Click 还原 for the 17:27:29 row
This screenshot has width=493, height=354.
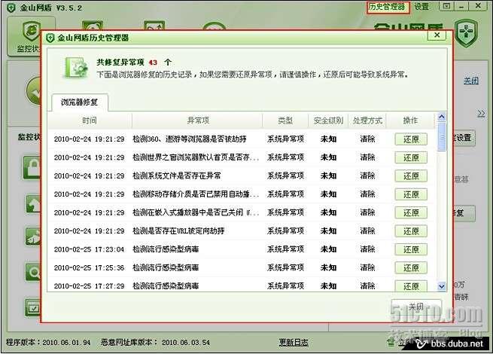411,285
